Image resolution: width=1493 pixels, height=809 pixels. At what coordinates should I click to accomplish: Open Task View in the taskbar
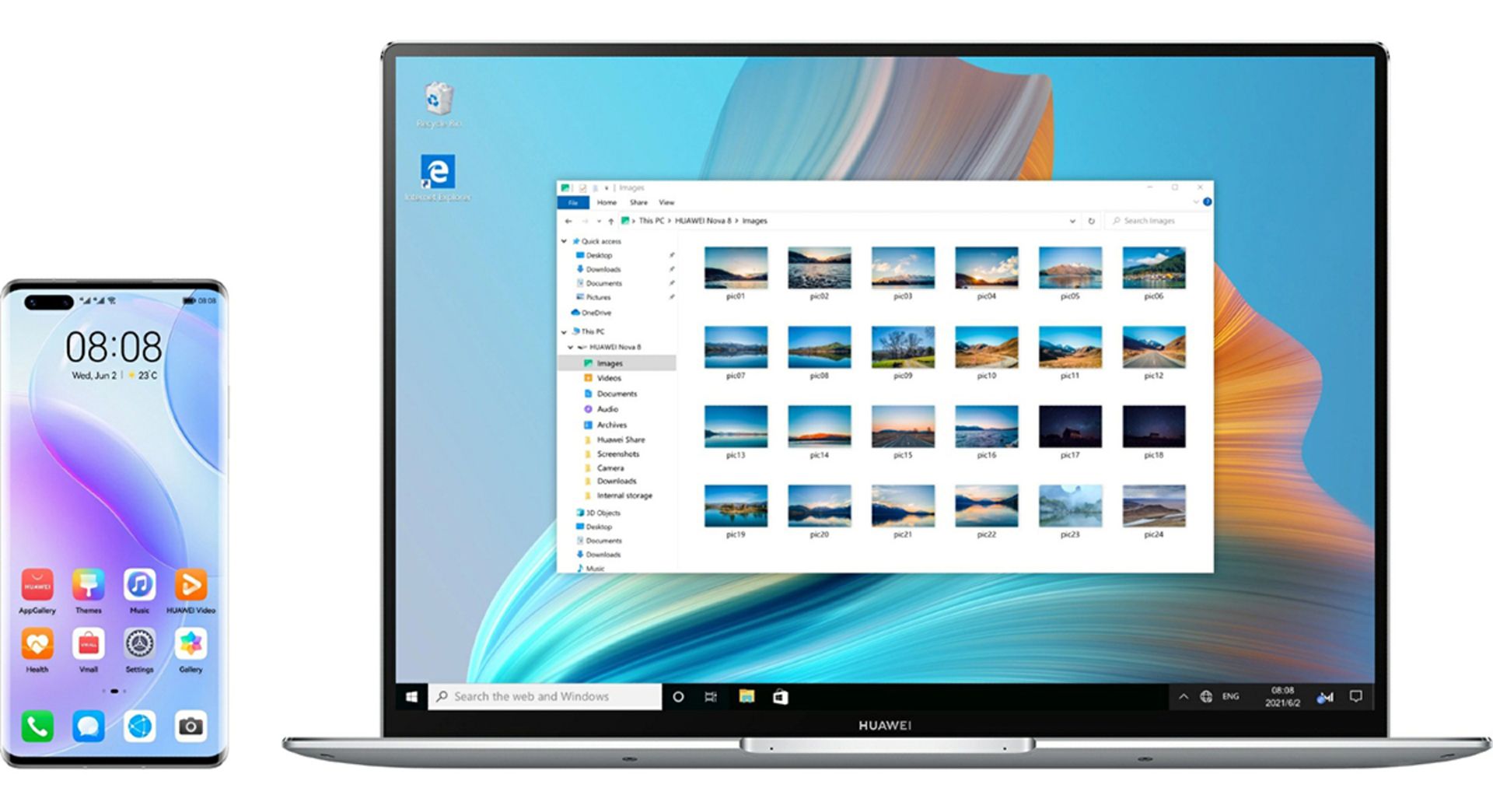click(711, 697)
